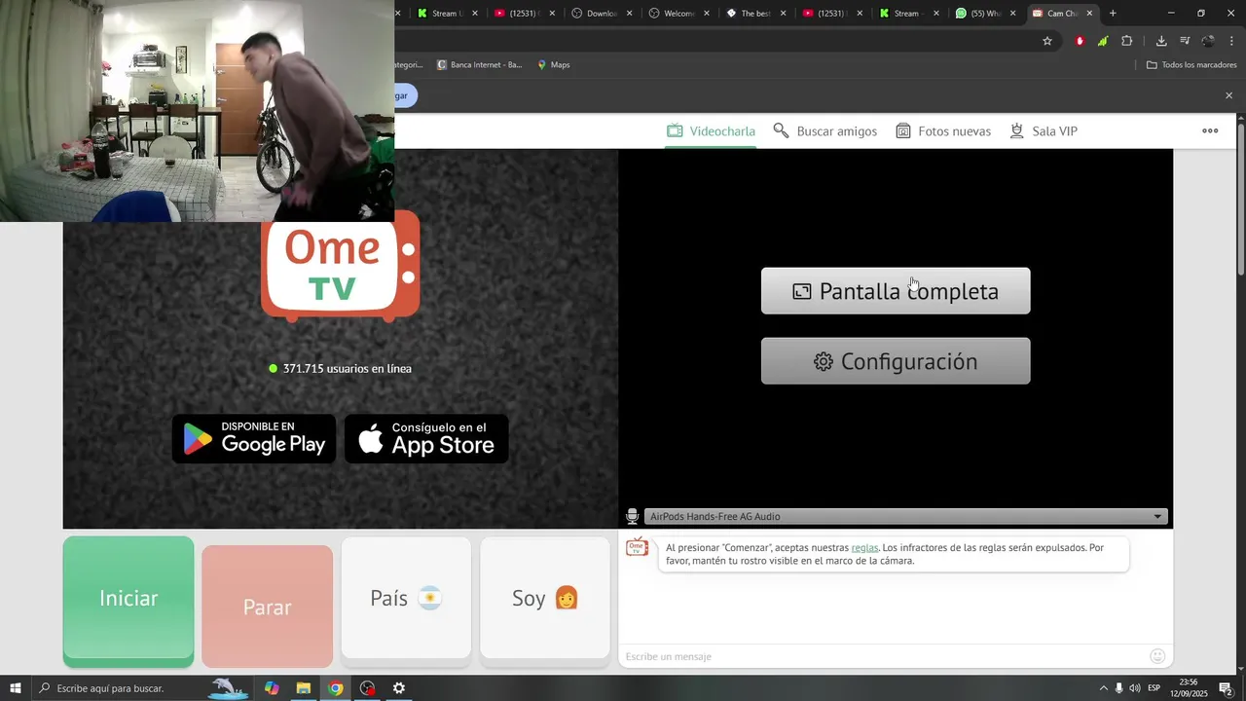
Task: Open the Maps bookmark
Action: (553, 64)
